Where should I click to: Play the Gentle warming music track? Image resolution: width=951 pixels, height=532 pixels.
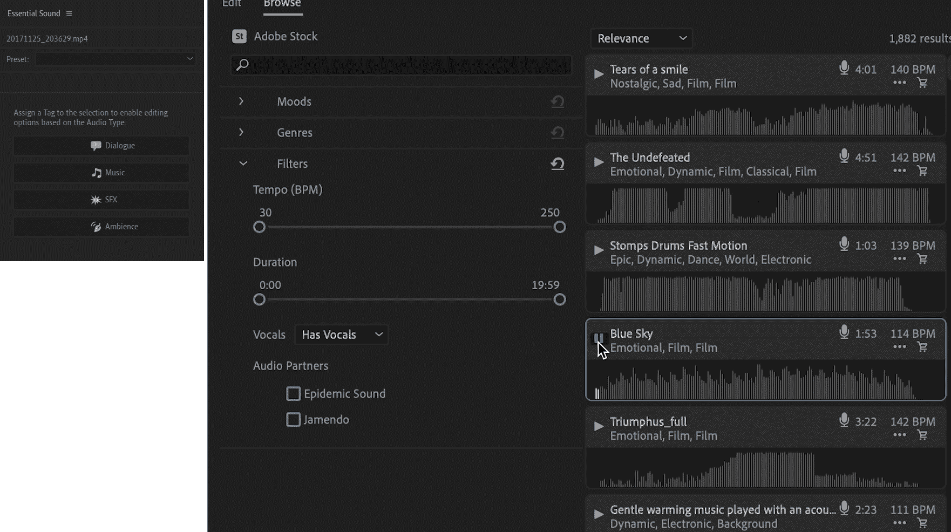pyautogui.click(x=599, y=514)
